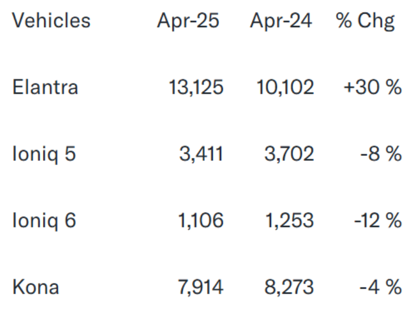413x318 pixels.
Task: Click Ioniq 6 value 1,253
Action: (289, 220)
